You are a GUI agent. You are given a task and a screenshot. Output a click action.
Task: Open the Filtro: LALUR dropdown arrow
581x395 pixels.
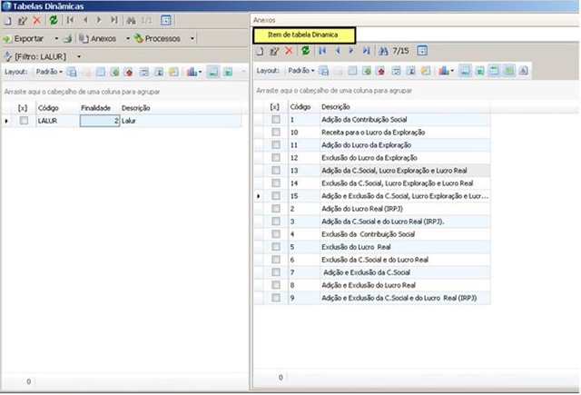[79, 56]
